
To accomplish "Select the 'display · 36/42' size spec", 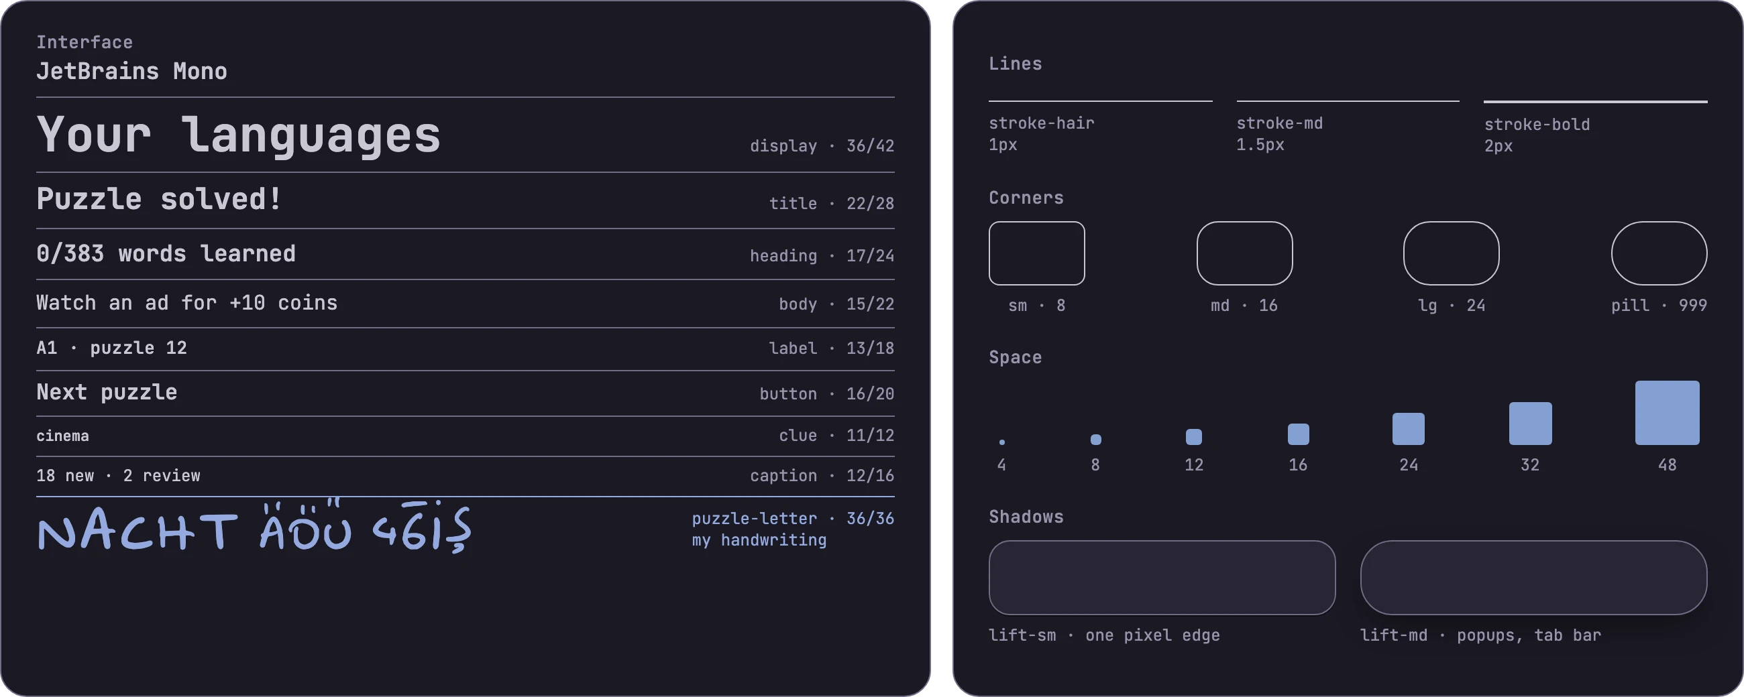I will click(x=822, y=145).
